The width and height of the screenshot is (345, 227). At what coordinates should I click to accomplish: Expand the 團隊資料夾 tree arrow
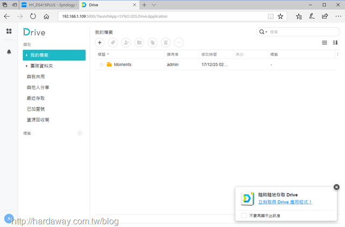26,66
